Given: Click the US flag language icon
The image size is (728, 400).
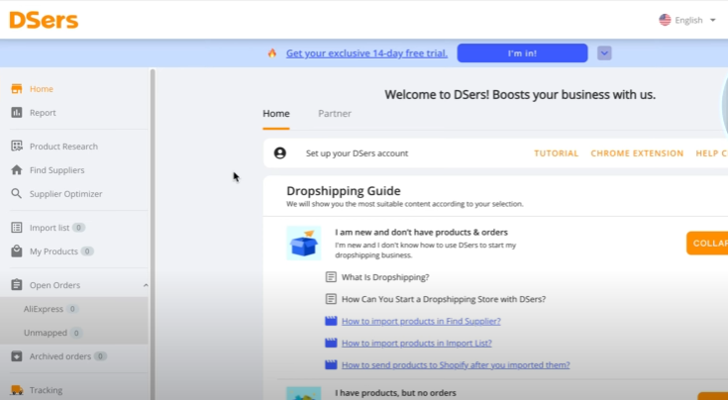Looking at the screenshot, I should coord(665,20).
